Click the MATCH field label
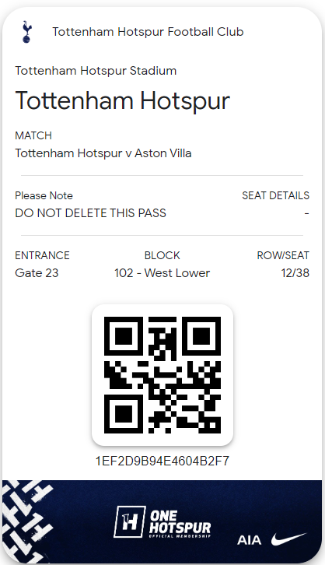This screenshot has width=325, height=565. [x=33, y=135]
